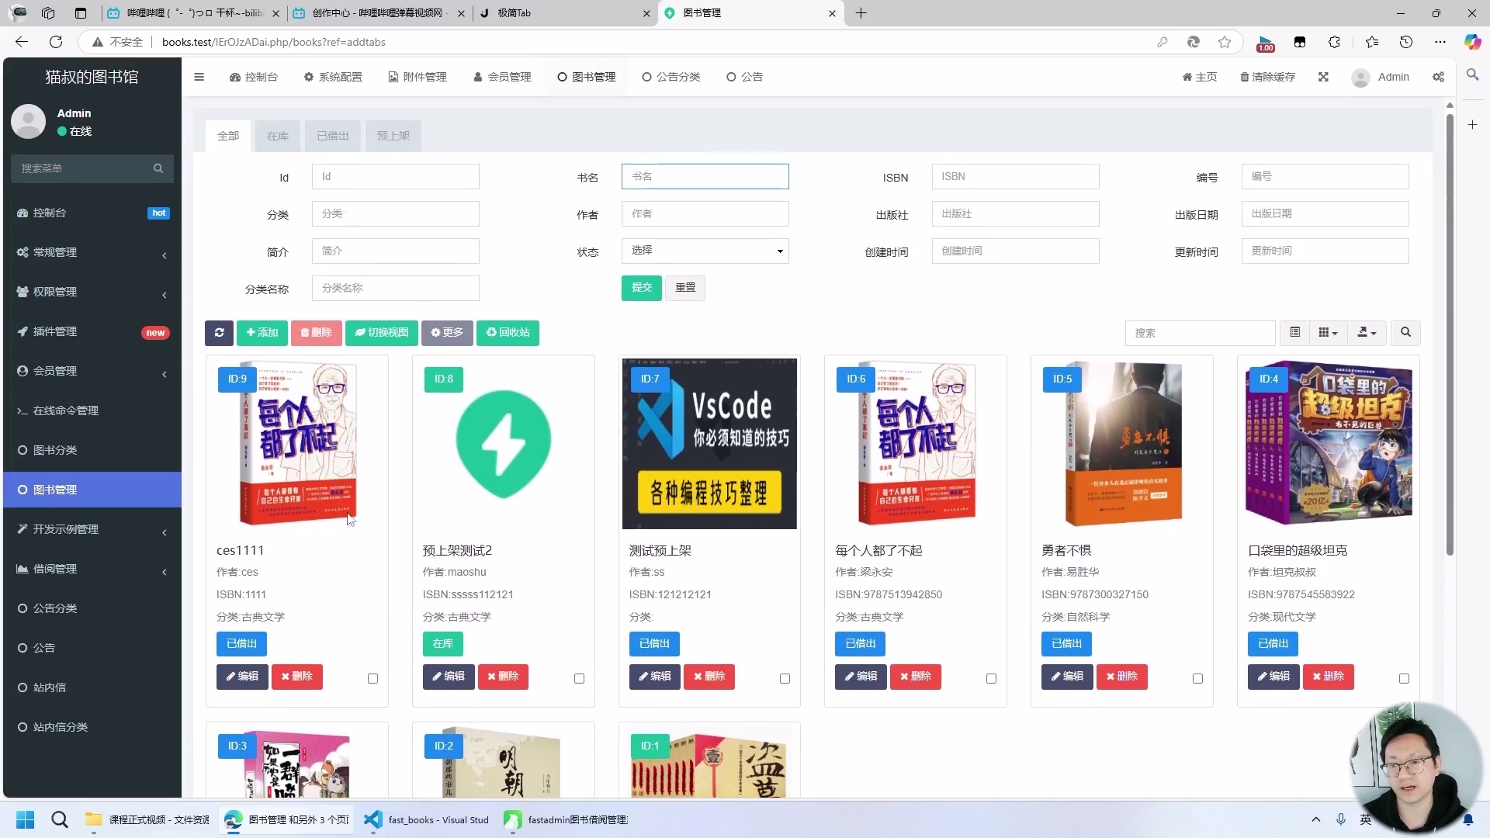This screenshot has height=838, width=1490.
Task: Open the fullscreen toggle icon in header
Action: click(x=1323, y=77)
